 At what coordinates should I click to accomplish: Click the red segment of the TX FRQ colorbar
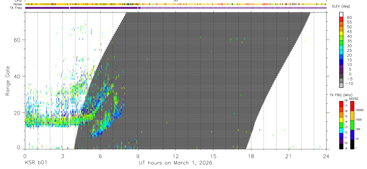pyautogui.click(x=341, y=104)
